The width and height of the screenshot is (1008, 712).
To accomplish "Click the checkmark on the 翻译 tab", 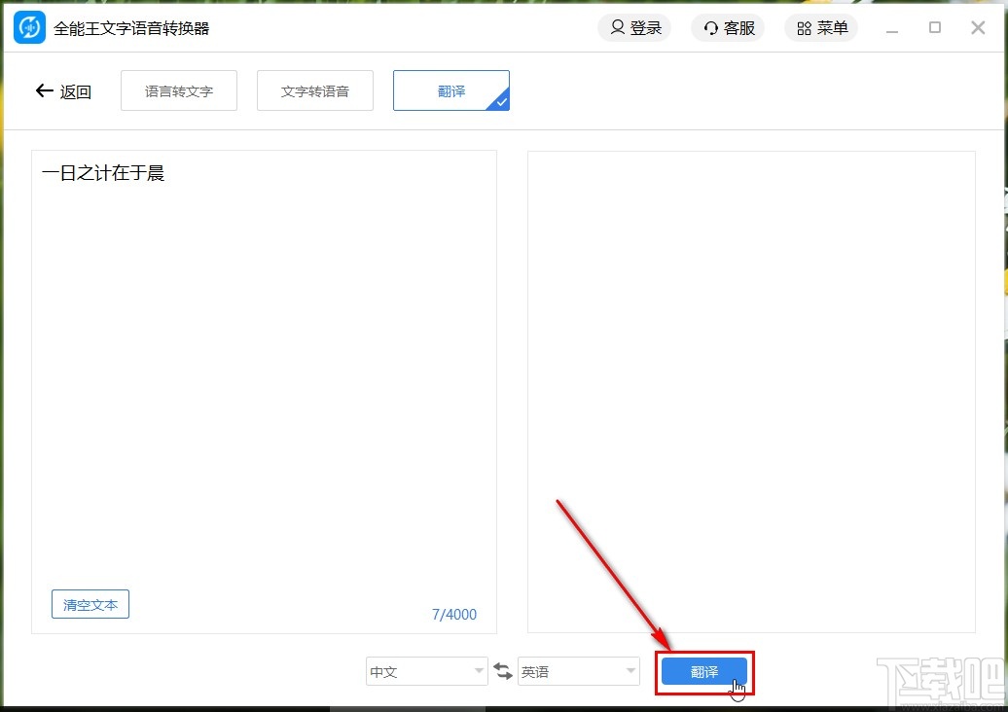I will click(503, 104).
